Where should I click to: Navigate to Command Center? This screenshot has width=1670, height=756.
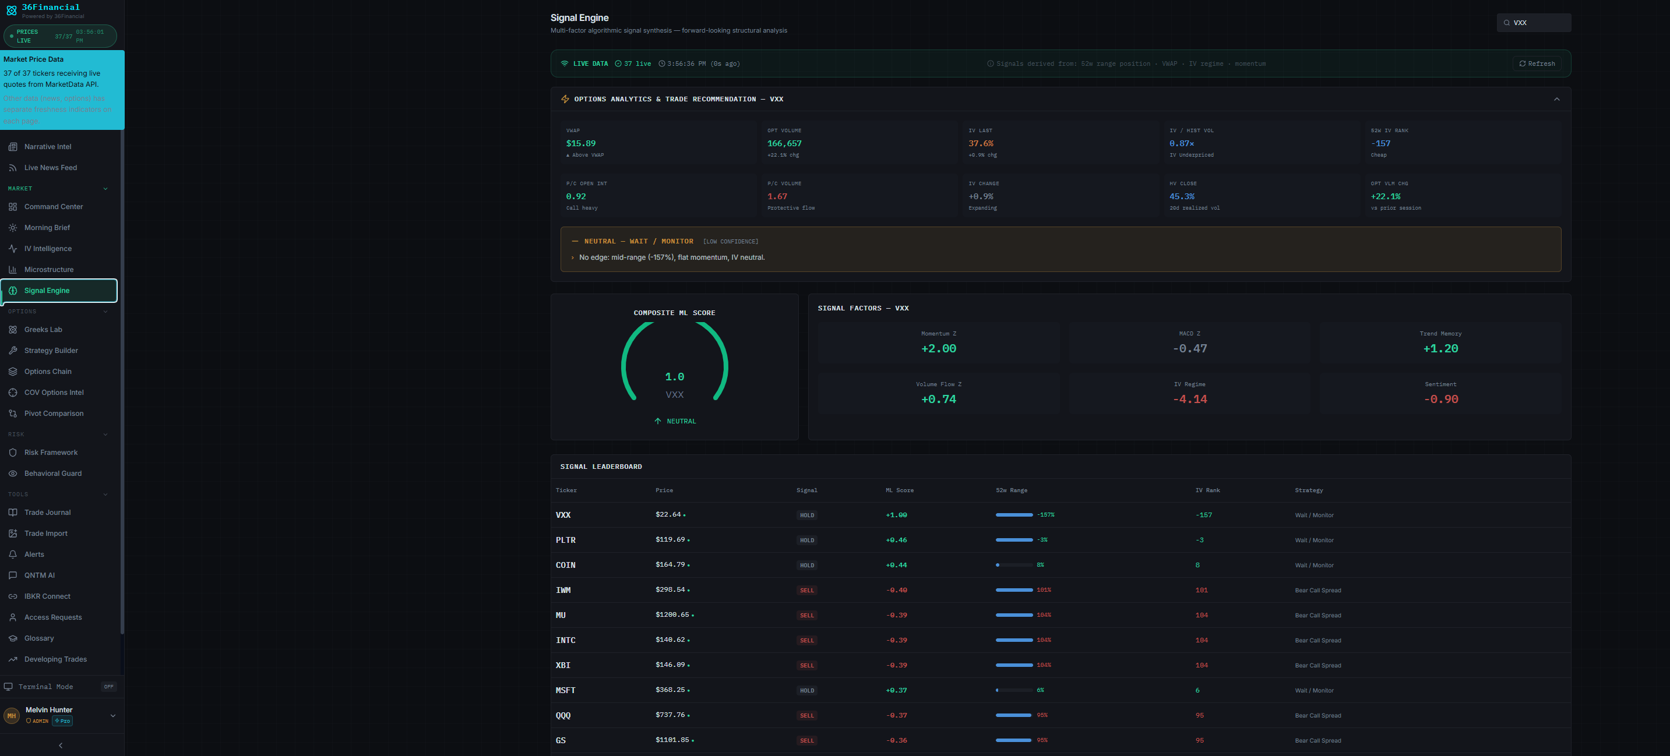pyautogui.click(x=59, y=207)
